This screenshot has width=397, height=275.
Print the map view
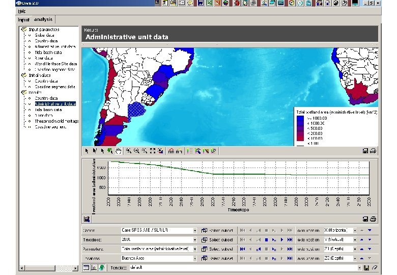[373, 151]
